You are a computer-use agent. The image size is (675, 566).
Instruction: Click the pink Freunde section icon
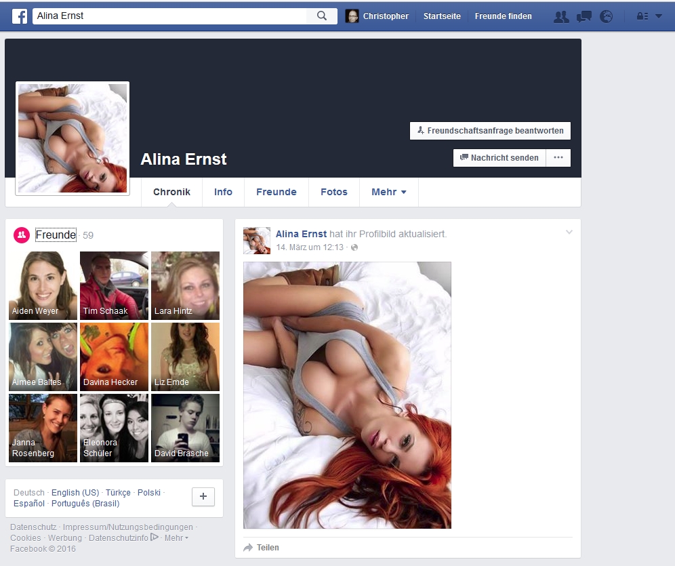22,235
